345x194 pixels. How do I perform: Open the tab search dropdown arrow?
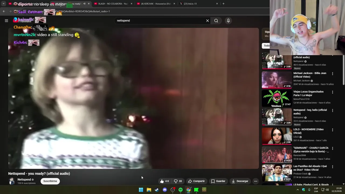4,4
